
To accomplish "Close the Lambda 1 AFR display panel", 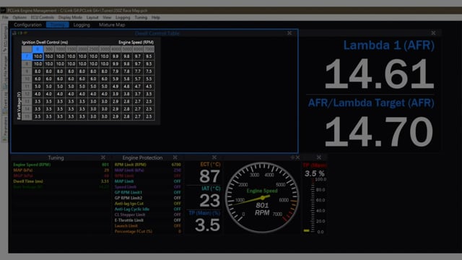I will point(433,33).
